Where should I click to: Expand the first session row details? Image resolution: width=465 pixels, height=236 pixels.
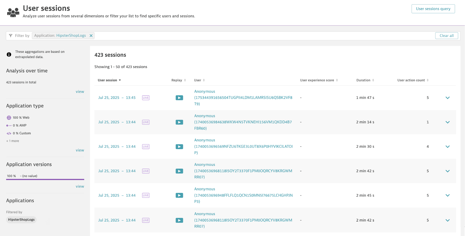(447, 98)
